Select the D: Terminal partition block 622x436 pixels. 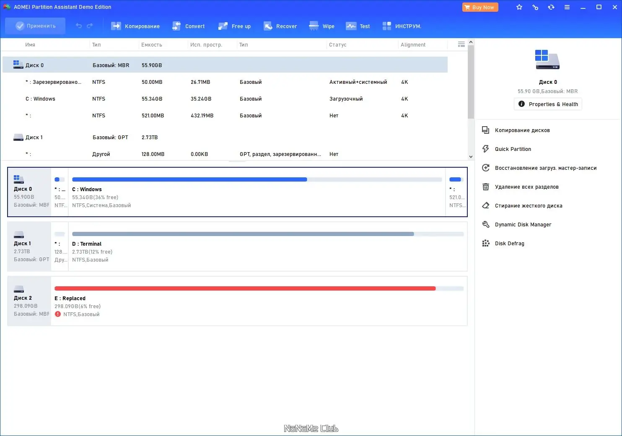pyautogui.click(x=267, y=247)
